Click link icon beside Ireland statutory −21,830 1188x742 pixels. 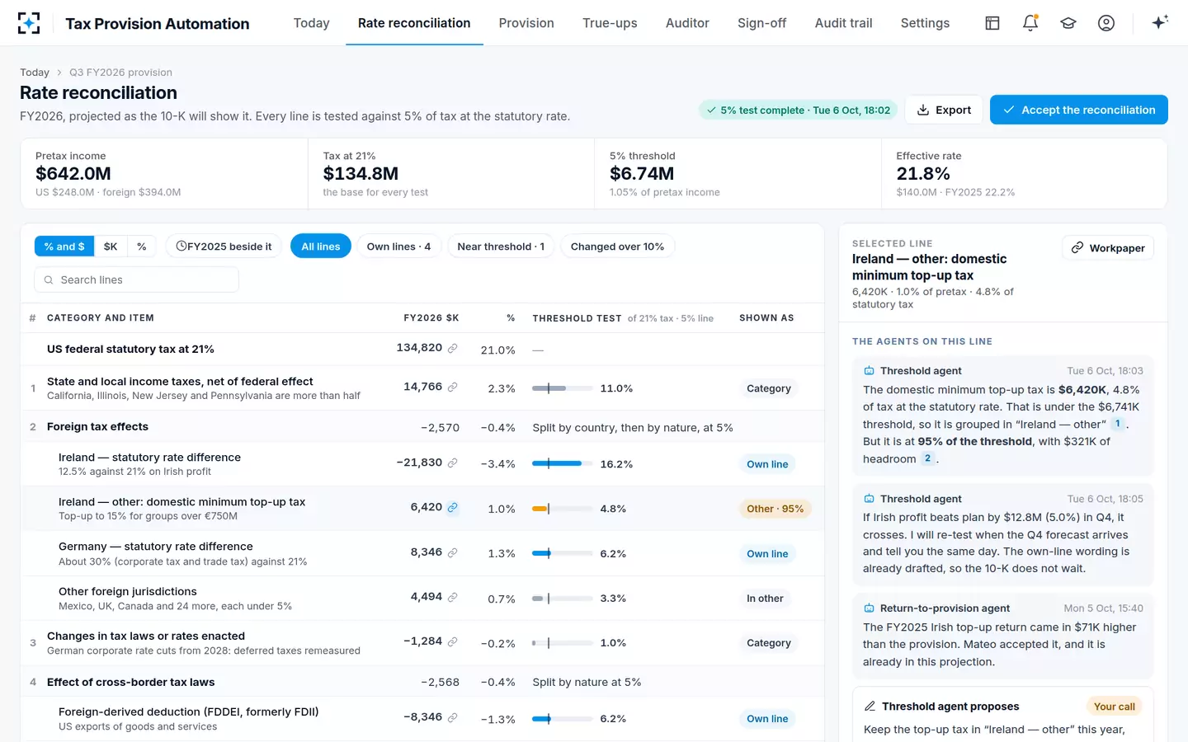[x=452, y=463]
